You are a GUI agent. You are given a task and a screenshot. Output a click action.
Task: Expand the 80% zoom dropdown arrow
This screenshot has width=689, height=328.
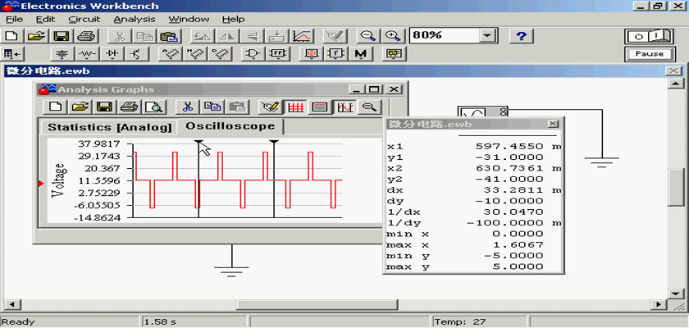(487, 36)
